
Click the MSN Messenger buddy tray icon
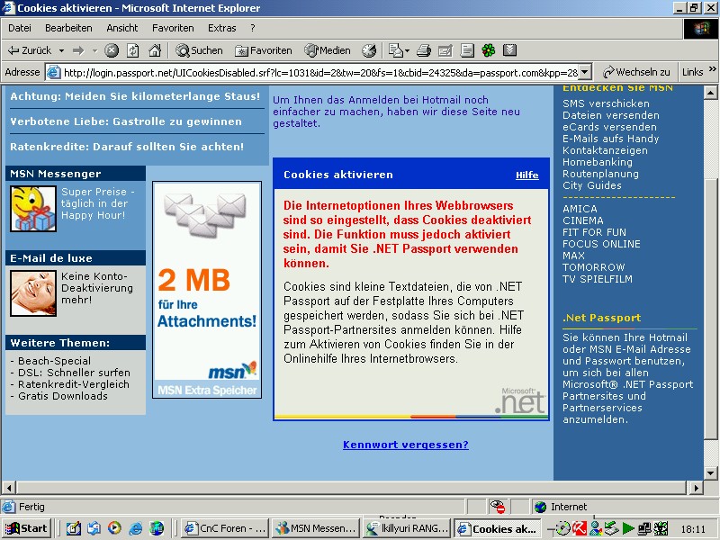596,528
